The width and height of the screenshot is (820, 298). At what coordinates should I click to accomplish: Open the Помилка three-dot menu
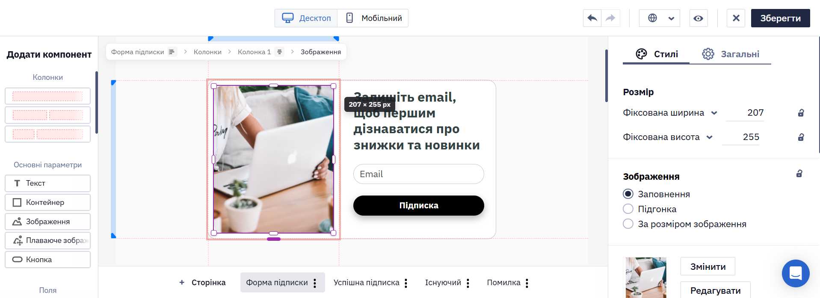point(527,283)
